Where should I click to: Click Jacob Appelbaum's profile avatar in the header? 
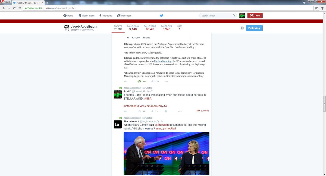point(67,28)
